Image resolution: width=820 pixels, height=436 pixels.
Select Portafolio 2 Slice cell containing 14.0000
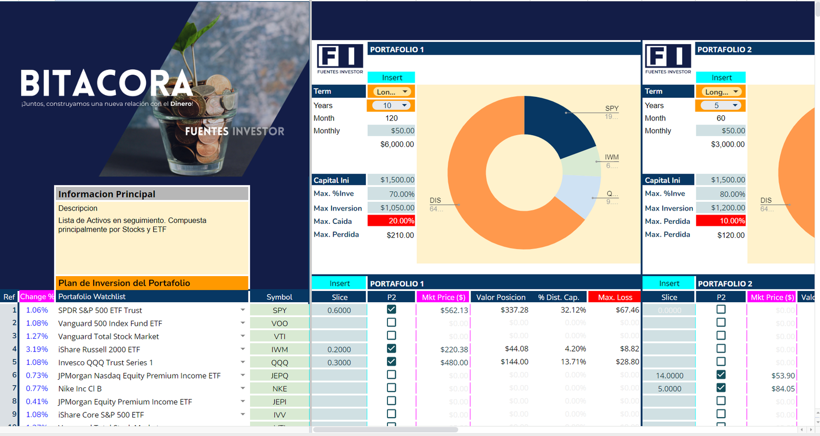click(x=669, y=376)
